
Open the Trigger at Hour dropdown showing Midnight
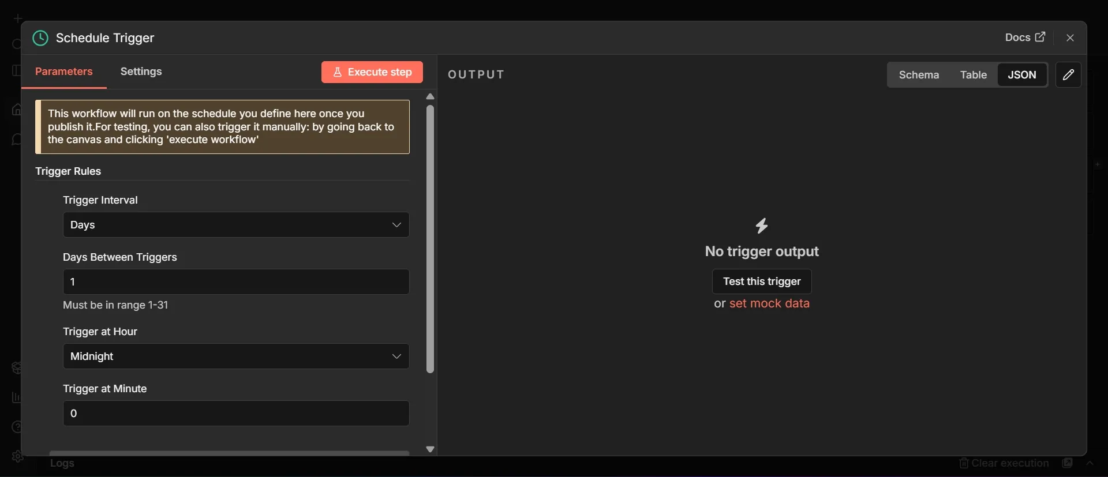pyautogui.click(x=236, y=356)
